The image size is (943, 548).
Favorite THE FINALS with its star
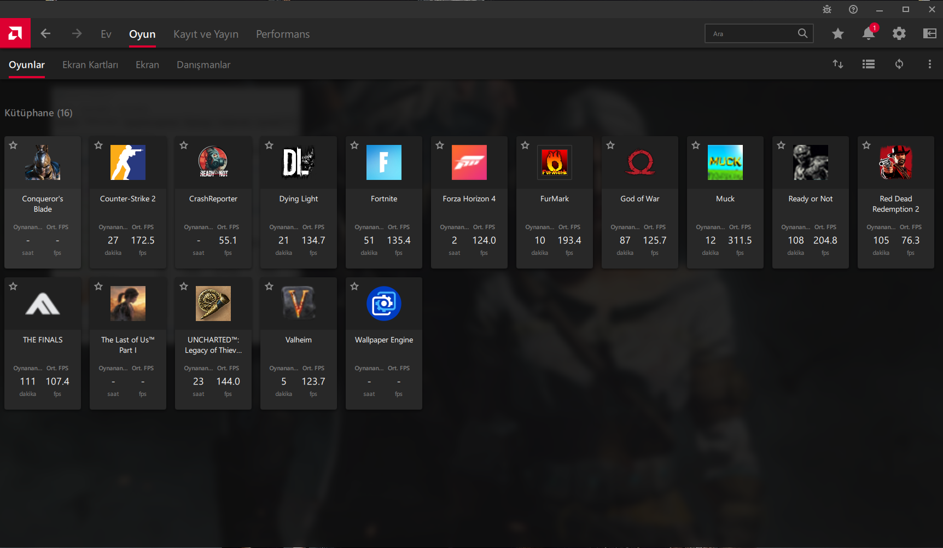13,286
